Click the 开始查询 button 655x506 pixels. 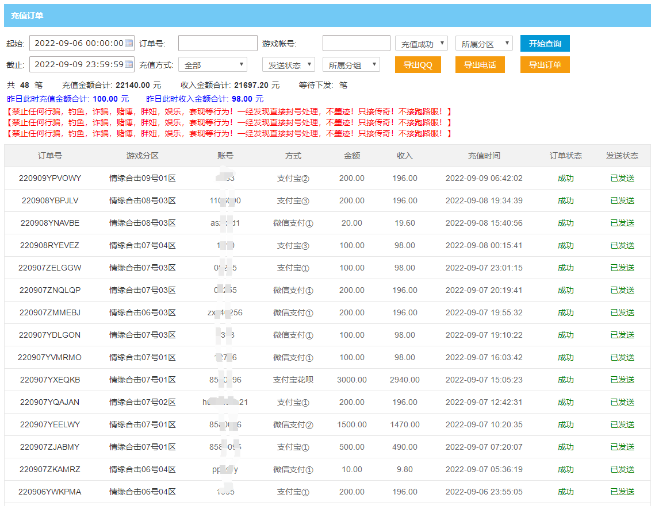545,44
